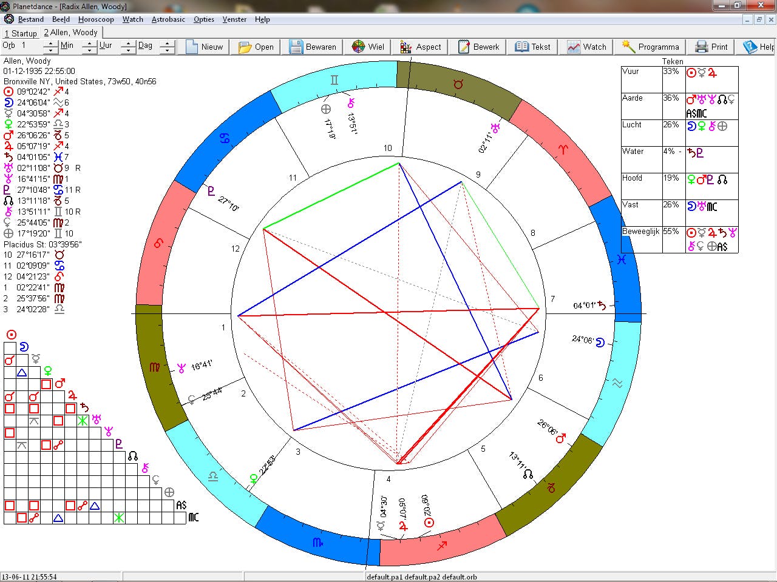Select the blue Moon glyph on the wheel
Image resolution: width=777 pixels, height=582 pixels.
[600, 343]
